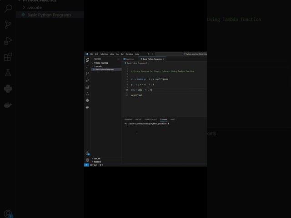Screen dimensions: 291x218
Task: Click the VS Code logo in title bar
Action: [87, 54]
